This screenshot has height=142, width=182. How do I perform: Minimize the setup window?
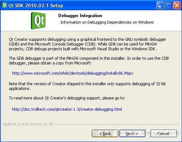click(x=160, y=5)
